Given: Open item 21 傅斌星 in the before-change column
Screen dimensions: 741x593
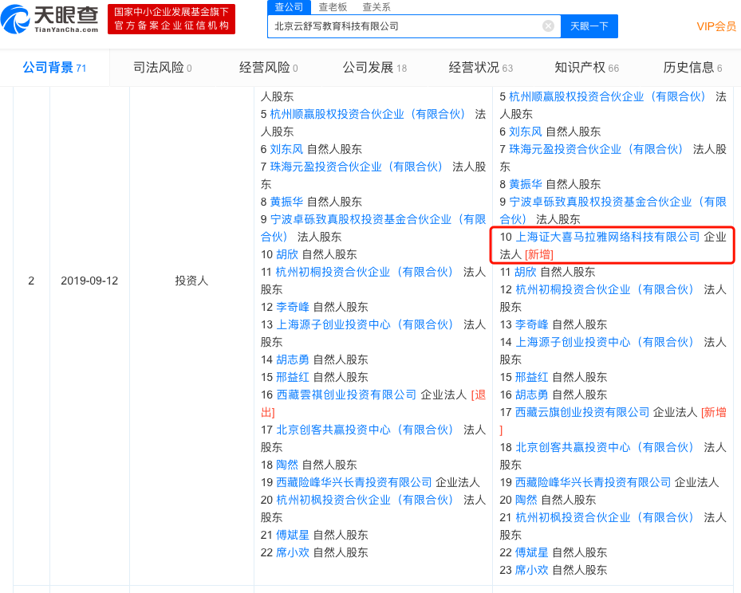Looking at the screenshot, I should pos(293,535).
